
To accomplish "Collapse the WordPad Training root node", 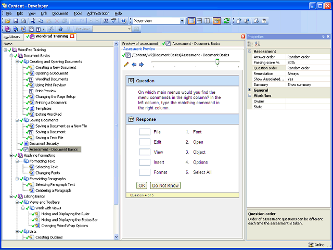I will [5, 50].
